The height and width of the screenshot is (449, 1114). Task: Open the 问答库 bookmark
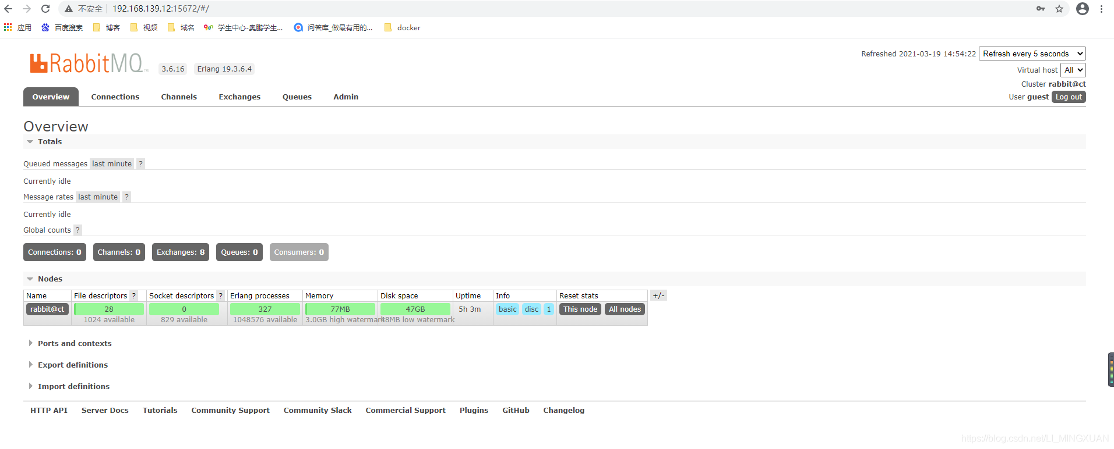333,27
